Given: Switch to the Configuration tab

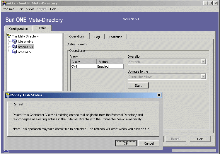Looking at the screenshot, I should (18, 29).
